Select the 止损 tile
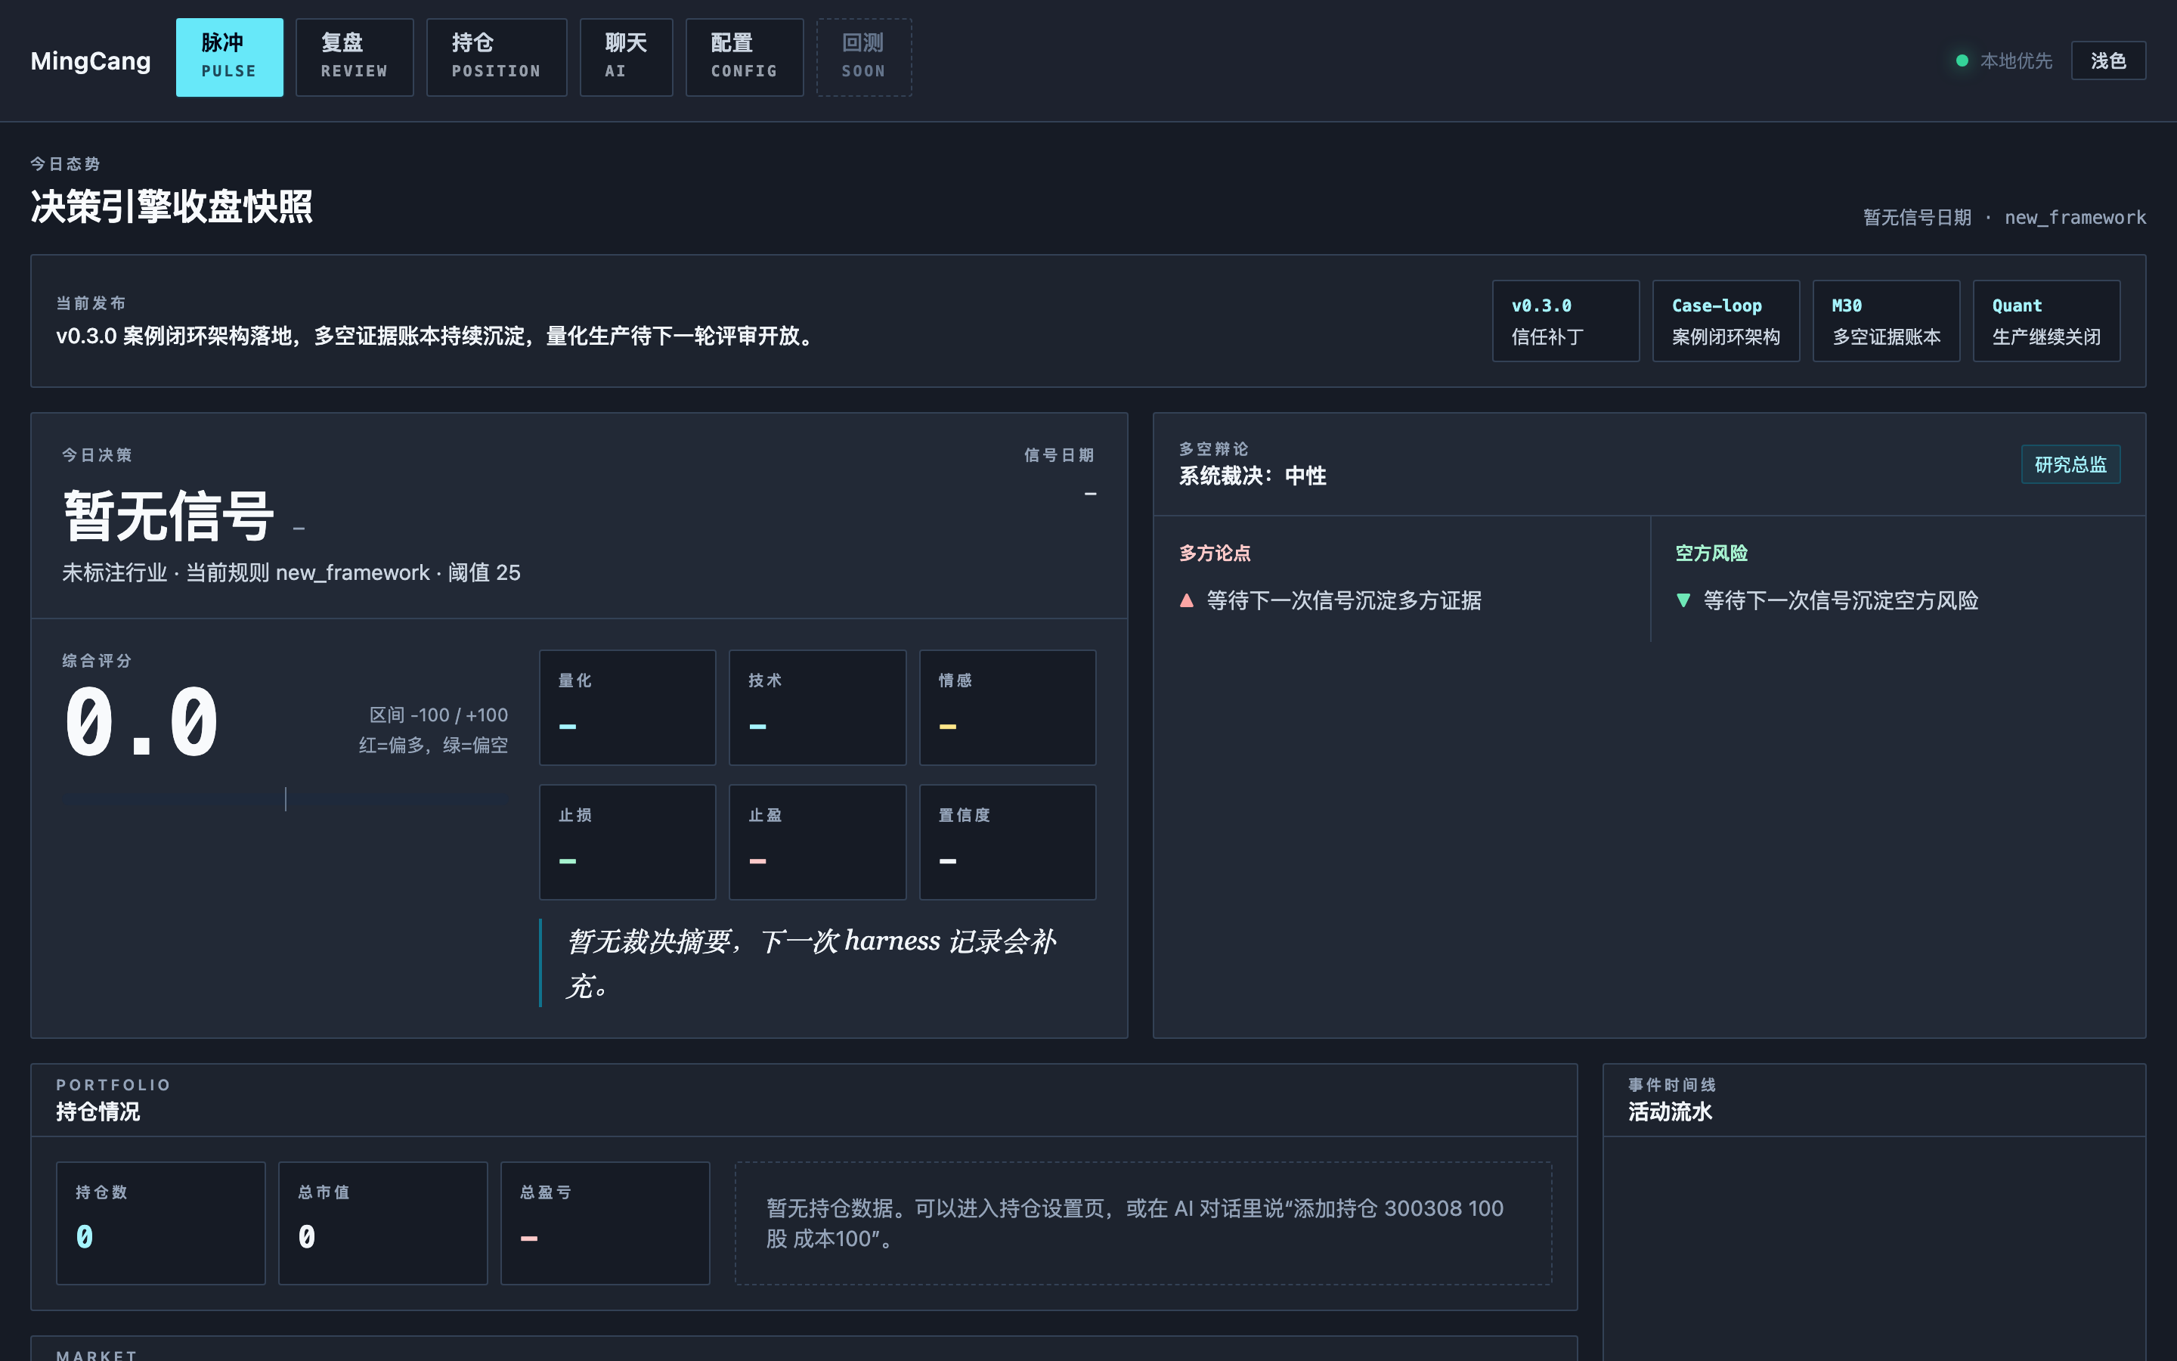The width and height of the screenshot is (2177, 1361). [x=627, y=842]
